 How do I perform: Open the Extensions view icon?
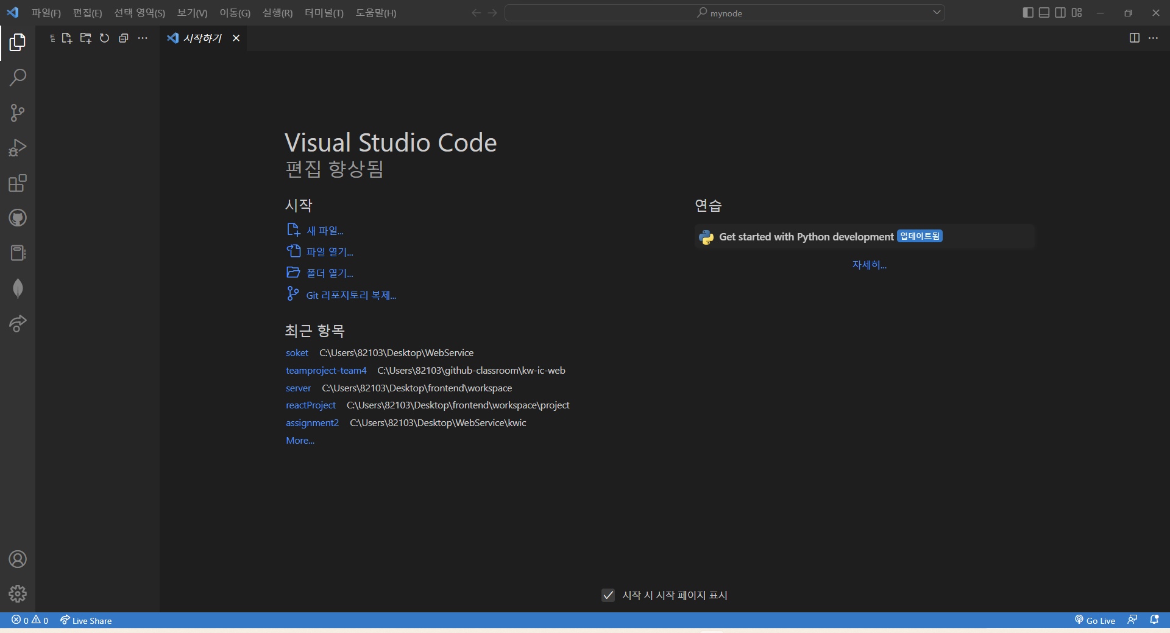tap(18, 183)
